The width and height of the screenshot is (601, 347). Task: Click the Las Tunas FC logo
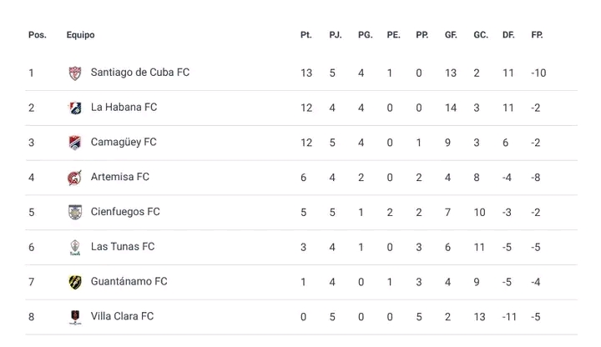[x=75, y=247]
